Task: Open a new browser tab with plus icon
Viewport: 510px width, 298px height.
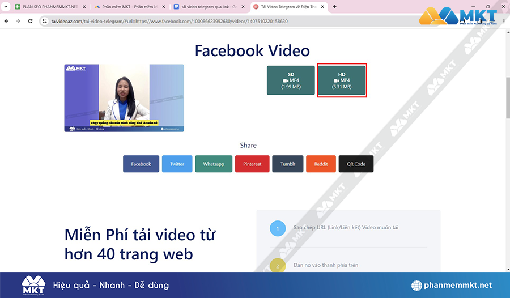Action: click(x=335, y=7)
